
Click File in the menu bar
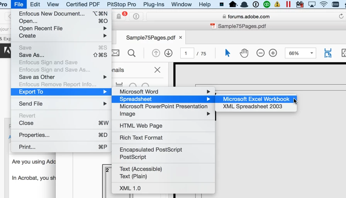pyautogui.click(x=19, y=4)
